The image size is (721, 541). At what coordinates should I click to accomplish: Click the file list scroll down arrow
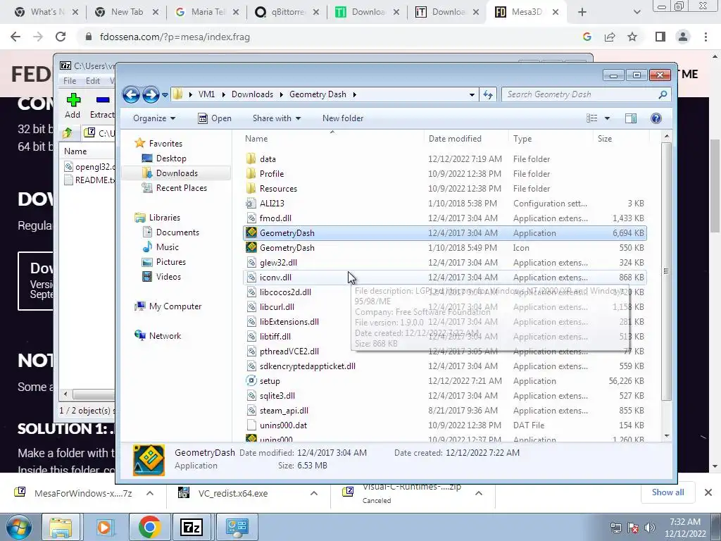(667, 436)
